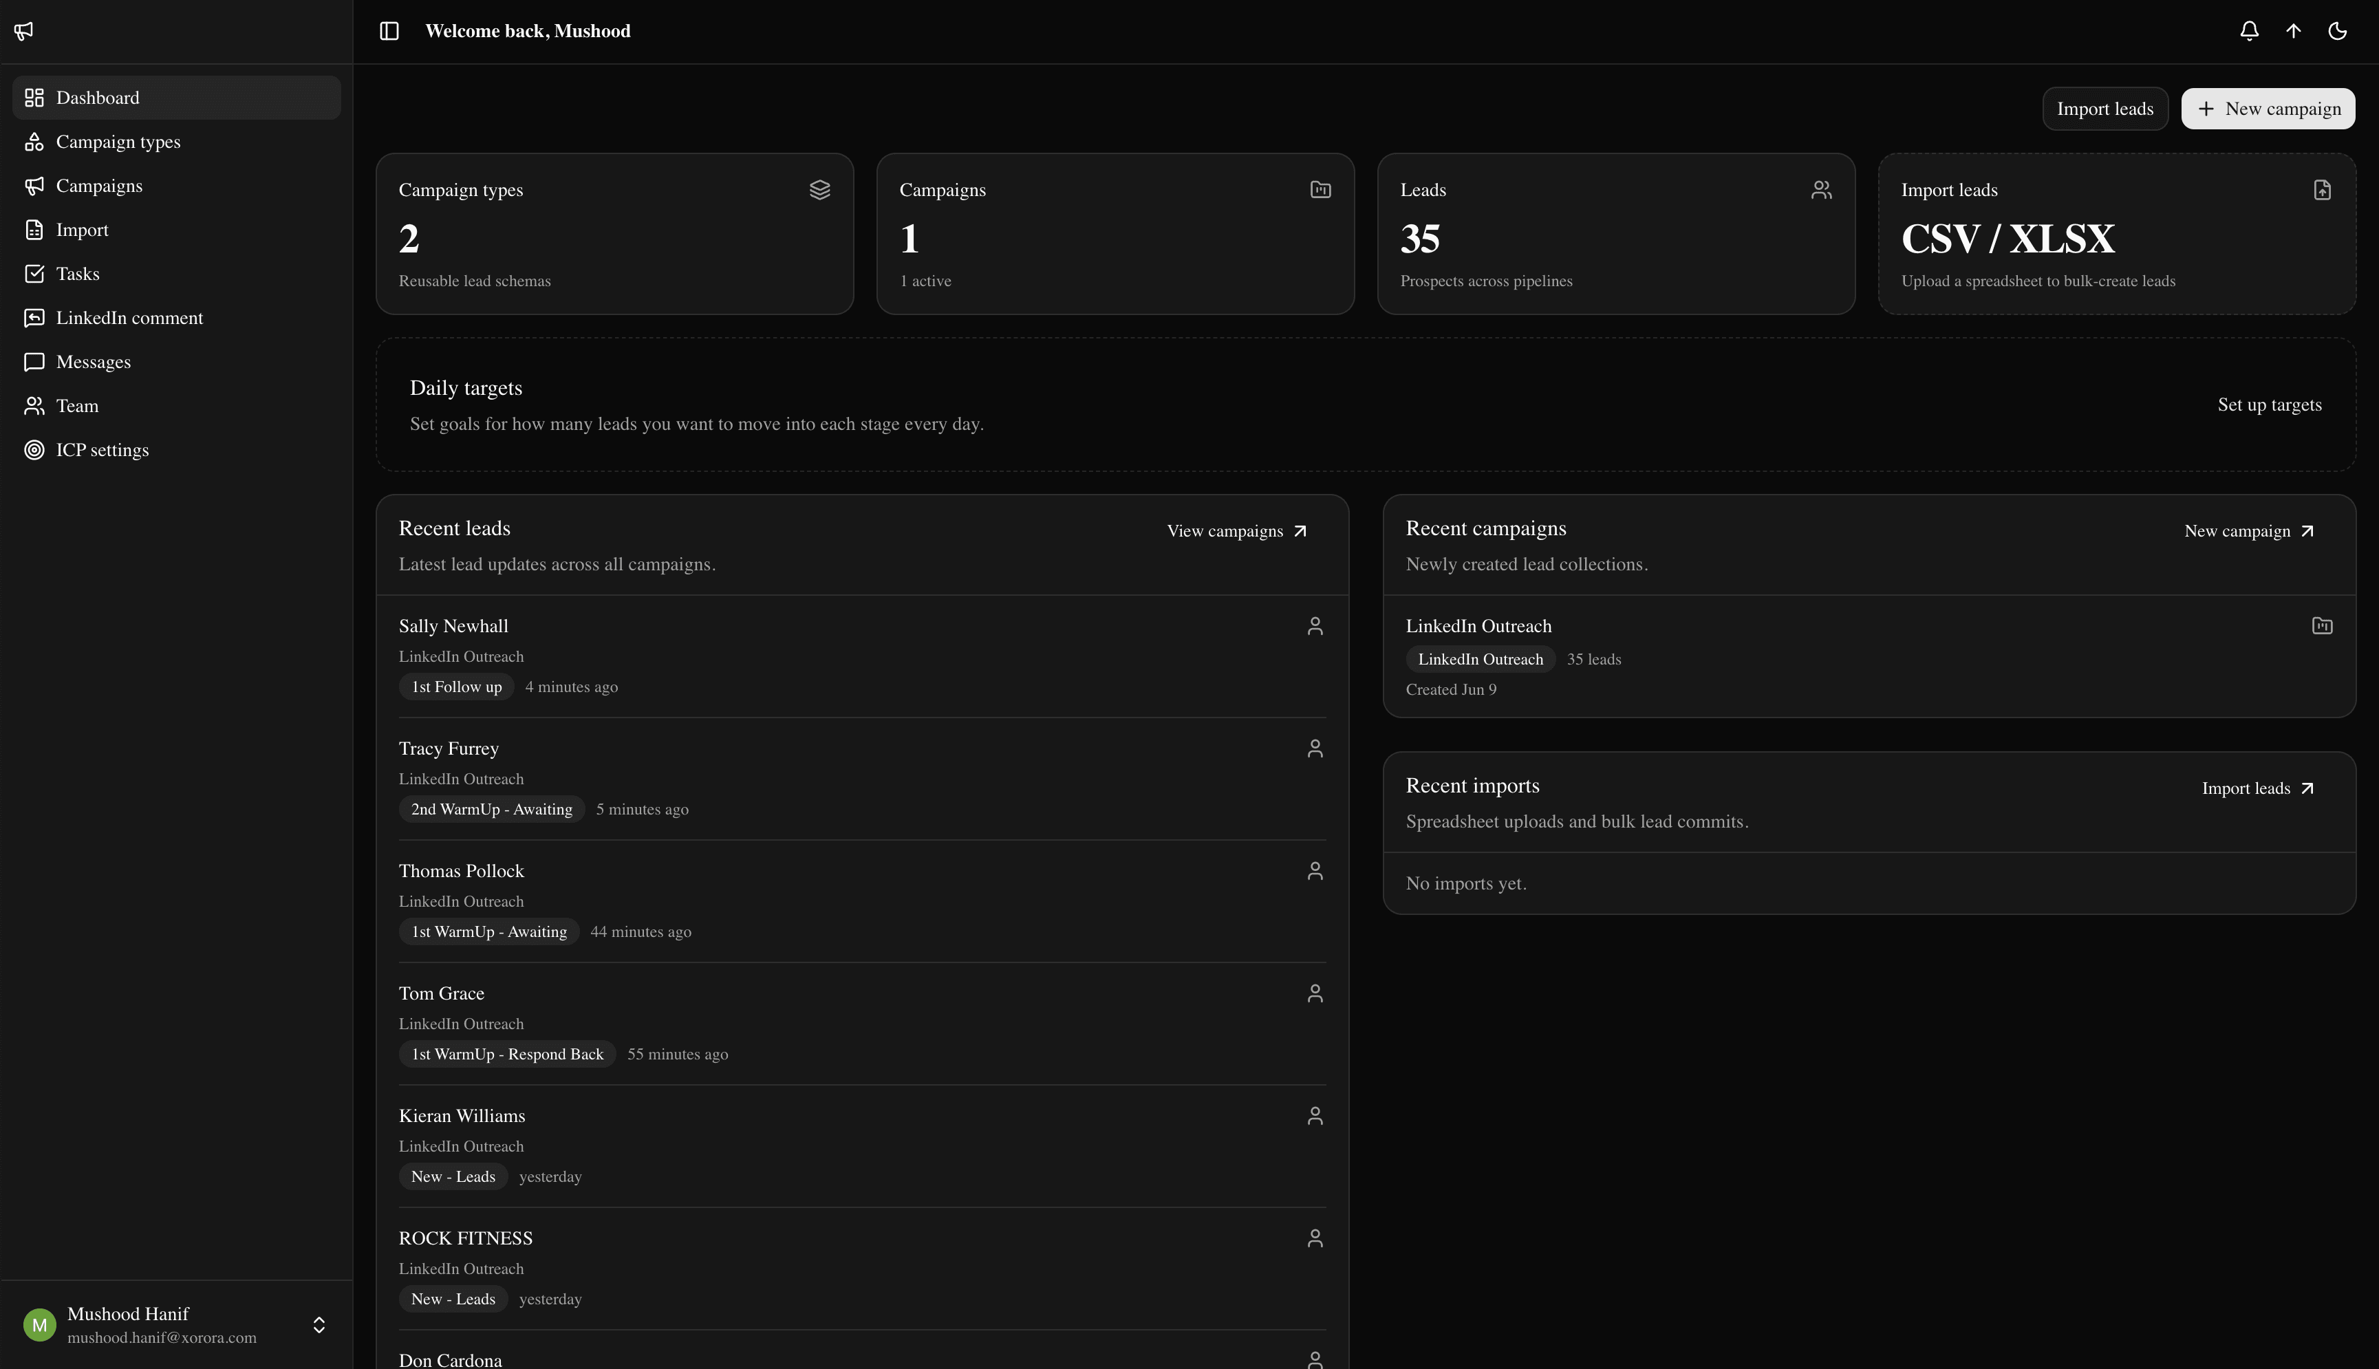Image resolution: width=2379 pixels, height=1369 pixels.
Task: Click the 1st WarmUp - Awaiting badge
Action: [489, 931]
